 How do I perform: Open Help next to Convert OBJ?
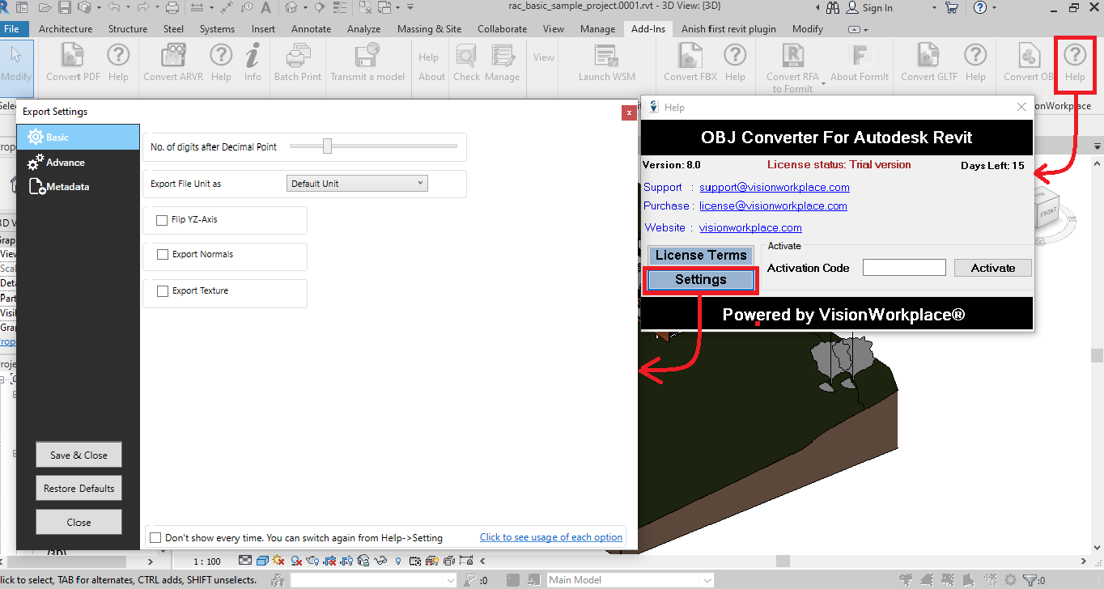tap(1075, 62)
